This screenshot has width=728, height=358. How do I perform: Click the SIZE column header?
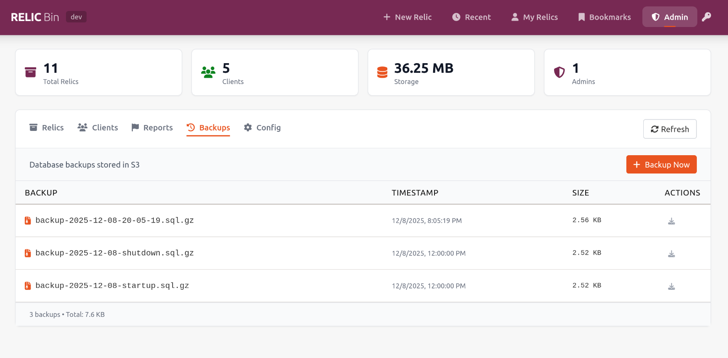click(581, 193)
